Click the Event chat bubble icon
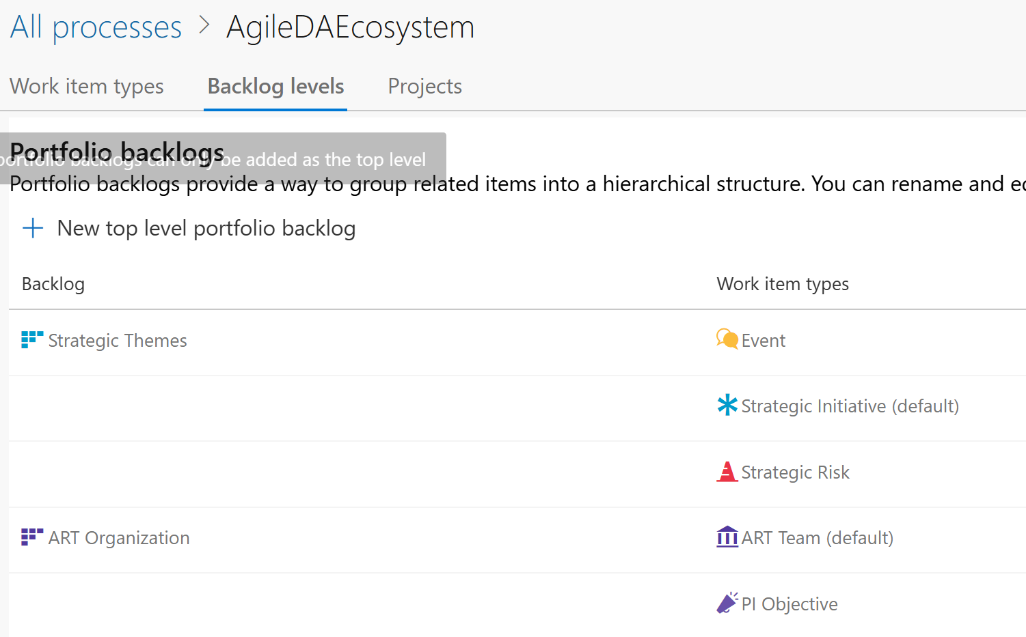 [x=727, y=339]
